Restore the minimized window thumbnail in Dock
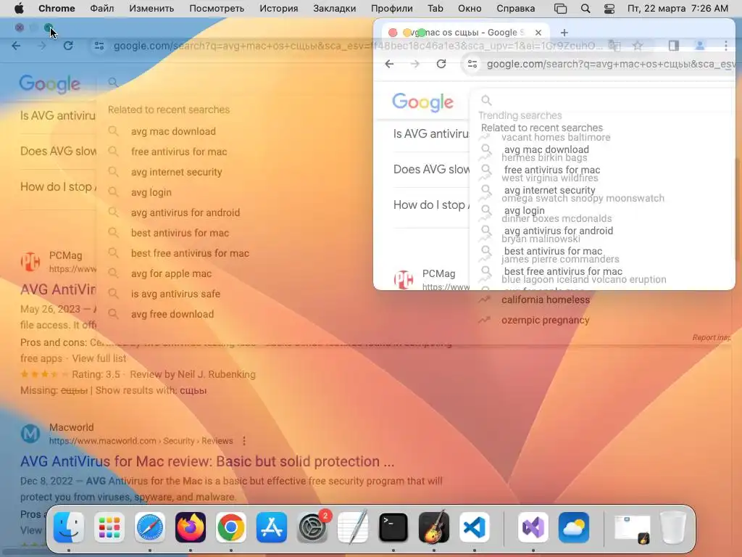The image size is (742, 557). (632, 528)
